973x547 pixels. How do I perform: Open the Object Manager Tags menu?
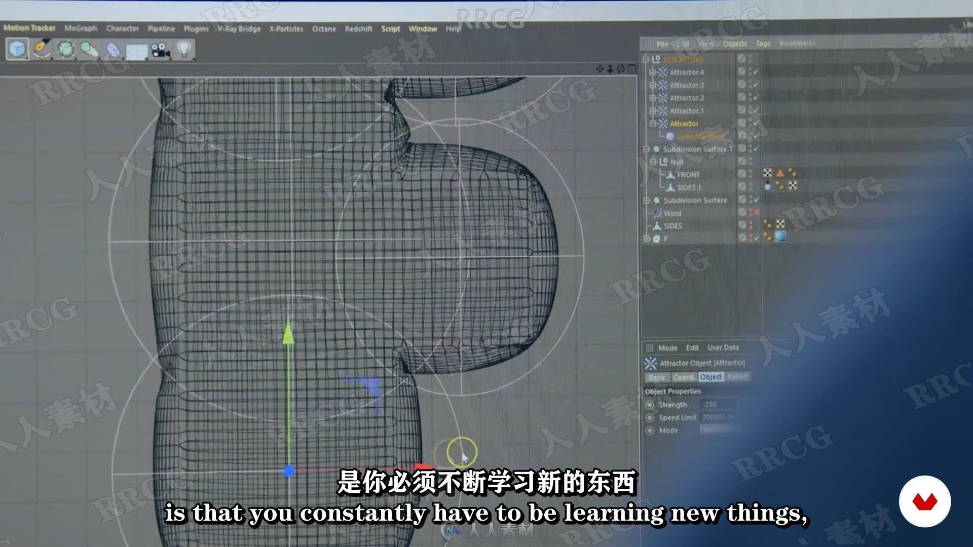tap(763, 44)
